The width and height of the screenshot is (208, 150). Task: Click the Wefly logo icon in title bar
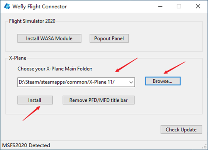pyautogui.click(x=7, y=6)
